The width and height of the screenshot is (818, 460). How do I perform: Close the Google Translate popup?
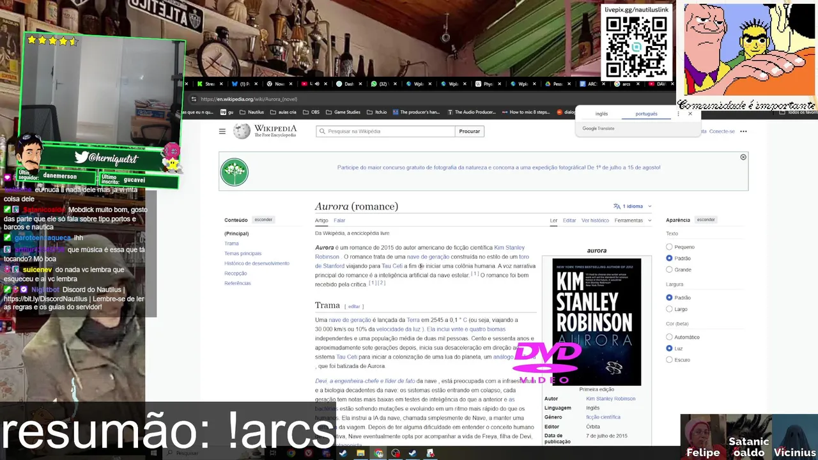click(690, 114)
